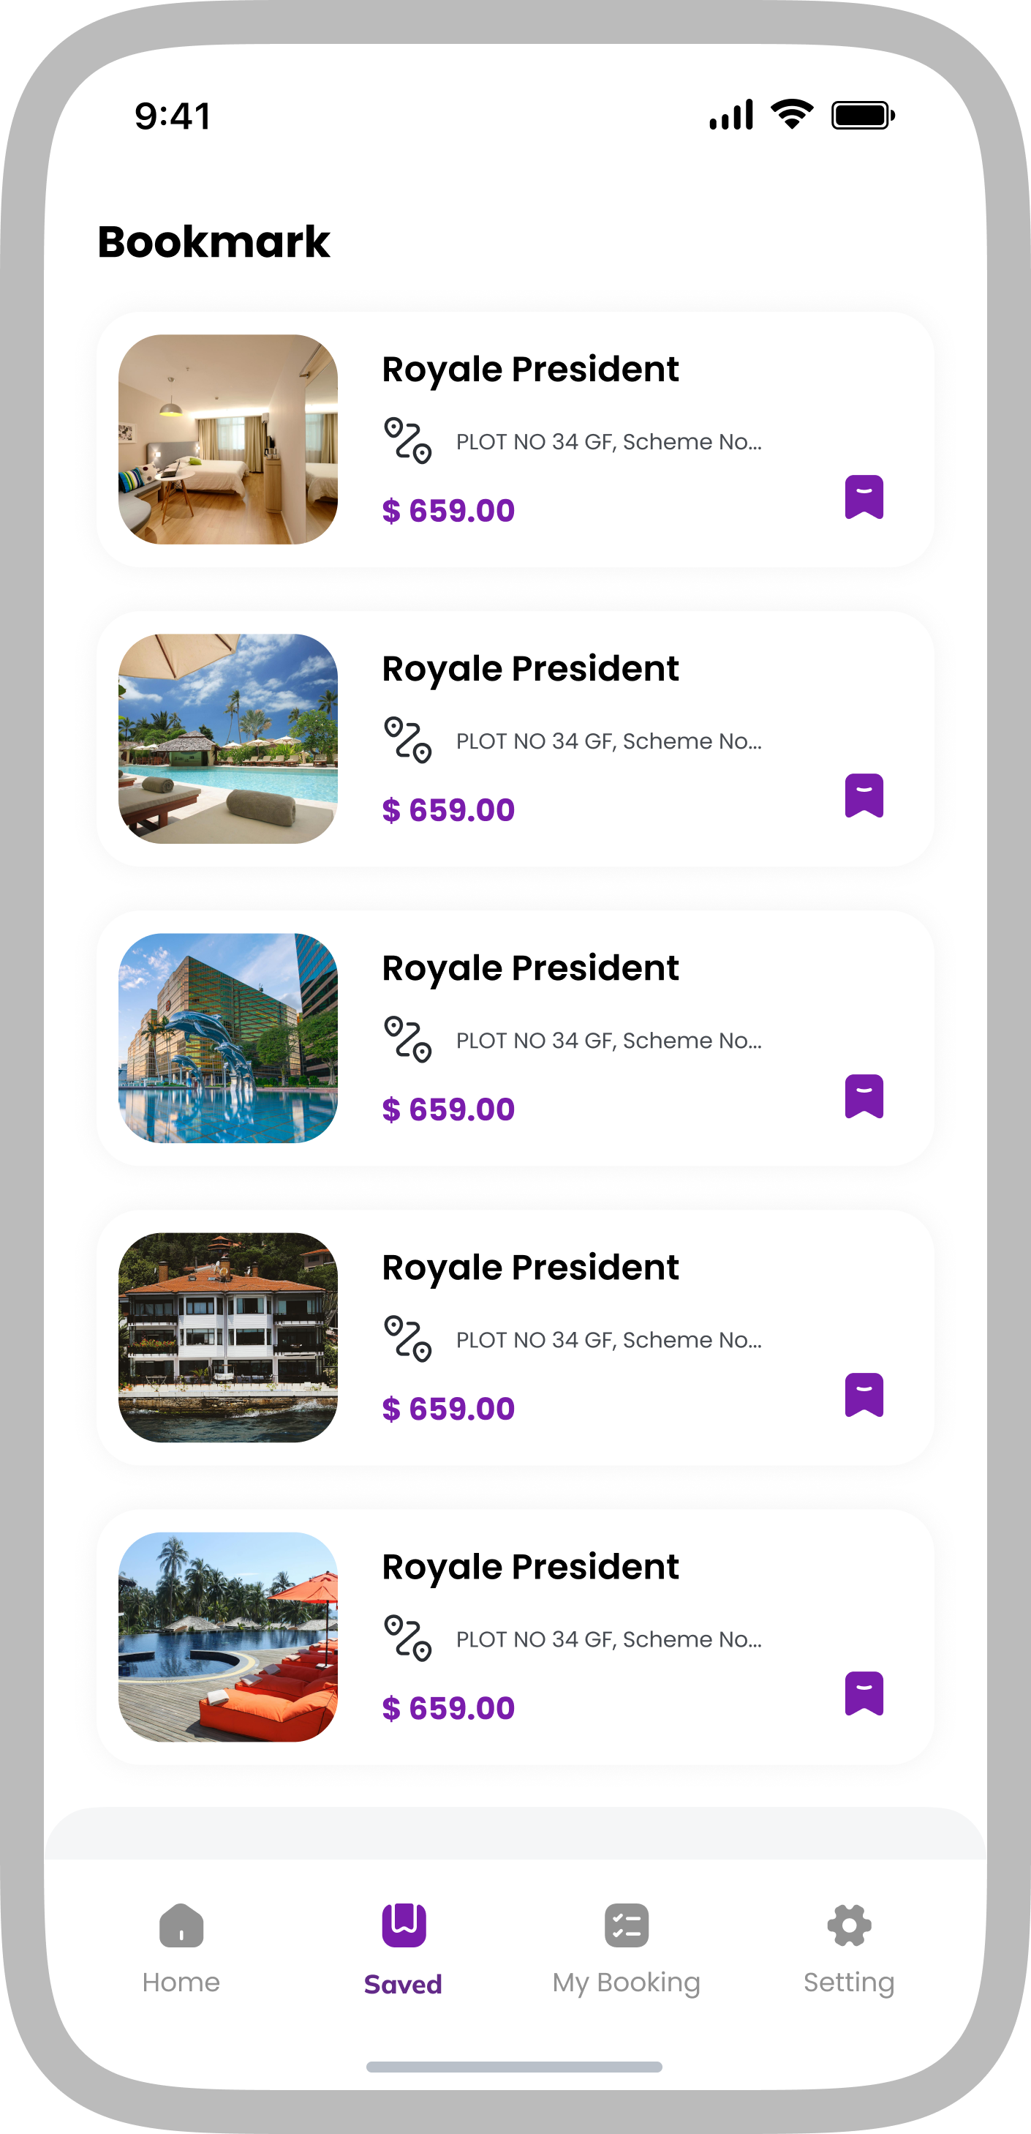This screenshot has width=1031, height=2134.
Task: Tap the location route icon on fifth card
Action: point(408,1638)
